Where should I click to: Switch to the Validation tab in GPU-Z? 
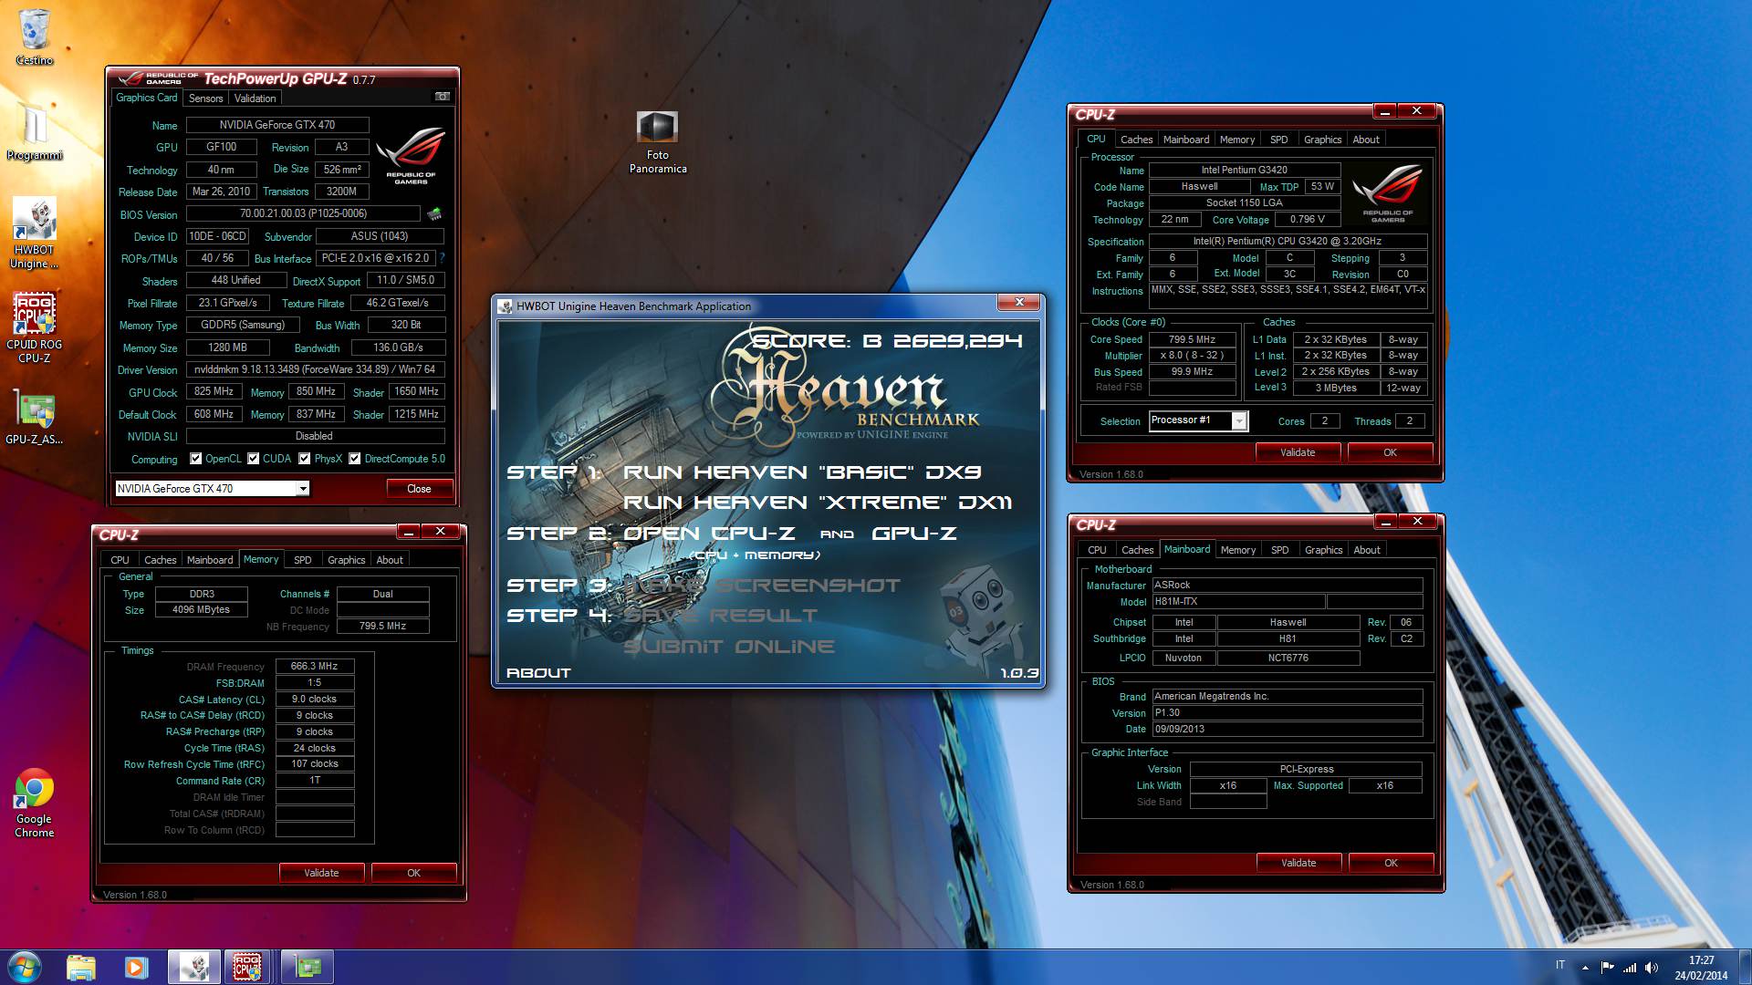pos(255,98)
